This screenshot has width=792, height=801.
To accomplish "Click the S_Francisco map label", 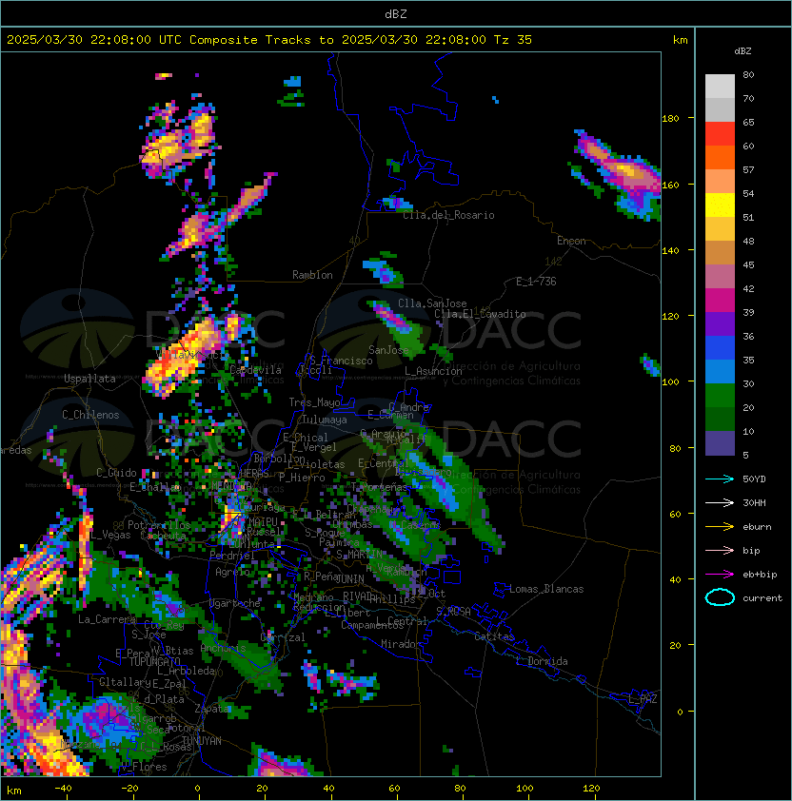I will pyautogui.click(x=341, y=361).
